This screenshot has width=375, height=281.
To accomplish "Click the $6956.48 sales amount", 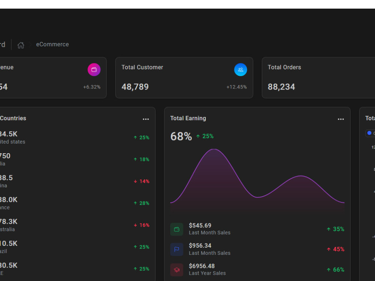I will (x=202, y=266).
